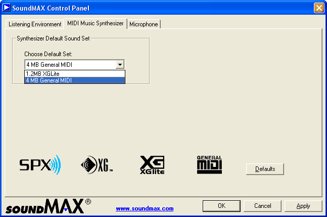Switch to the Listening Environment tab
327x217 pixels.
click(x=35, y=24)
